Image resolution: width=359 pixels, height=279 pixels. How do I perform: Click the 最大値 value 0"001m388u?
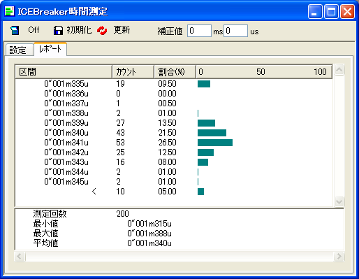pos(149,234)
